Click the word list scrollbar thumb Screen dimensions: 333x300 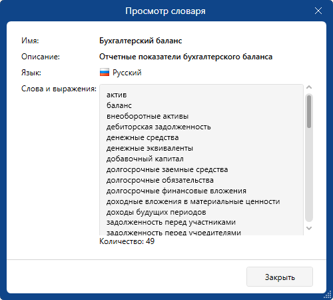(309, 111)
